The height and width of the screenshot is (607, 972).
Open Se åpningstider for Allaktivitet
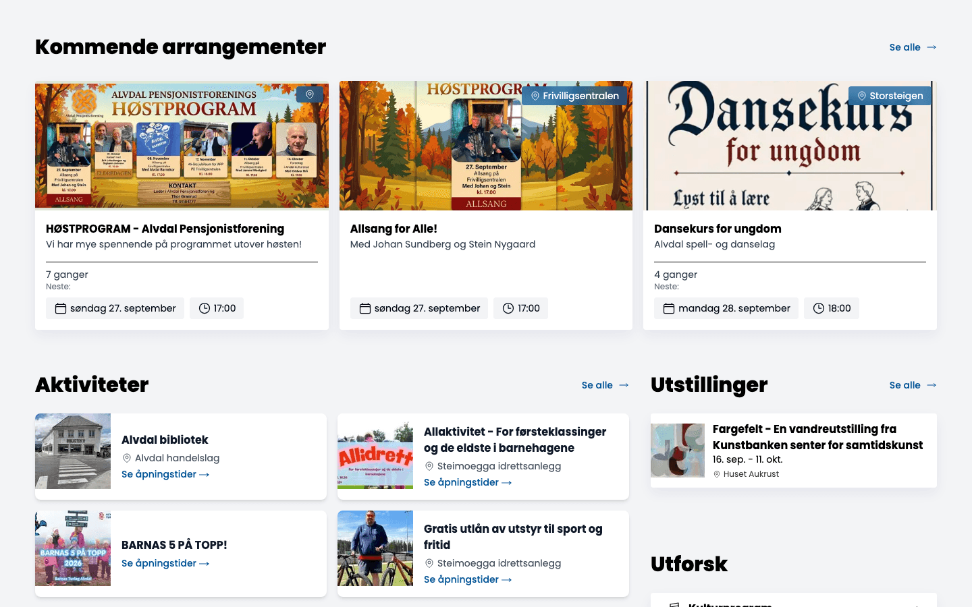coord(468,482)
